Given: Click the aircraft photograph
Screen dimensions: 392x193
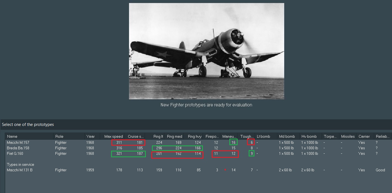Looking at the screenshot, I should pyautogui.click(x=206, y=51).
